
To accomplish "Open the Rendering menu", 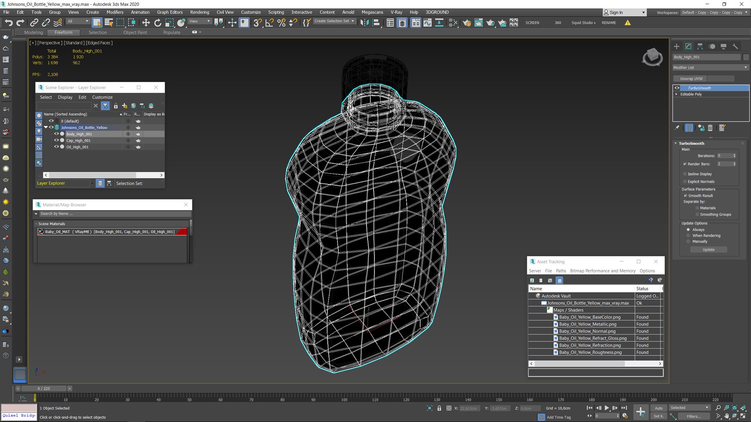I will point(199,12).
